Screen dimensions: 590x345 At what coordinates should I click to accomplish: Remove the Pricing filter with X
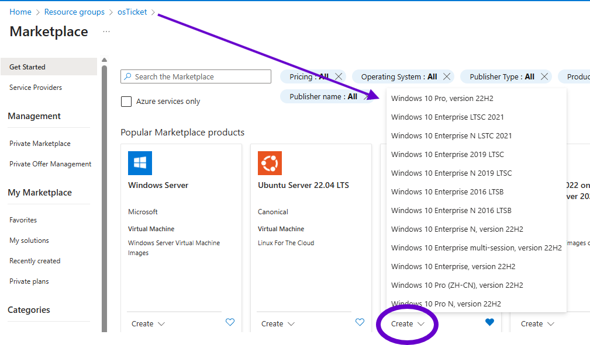click(x=339, y=76)
